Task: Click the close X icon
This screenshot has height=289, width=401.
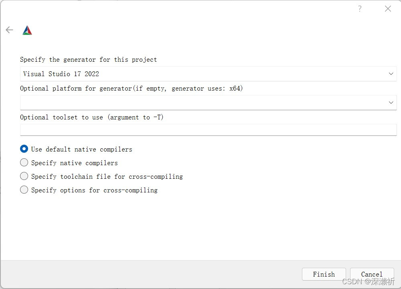Action: [x=387, y=8]
